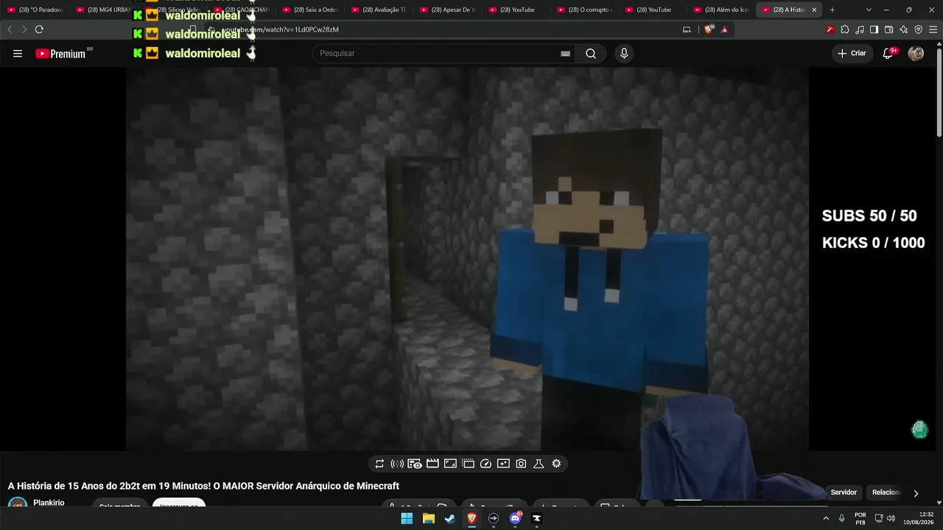Switch to the "O corrupto" tab
Image resolution: width=943 pixels, height=530 pixels.
585,10
